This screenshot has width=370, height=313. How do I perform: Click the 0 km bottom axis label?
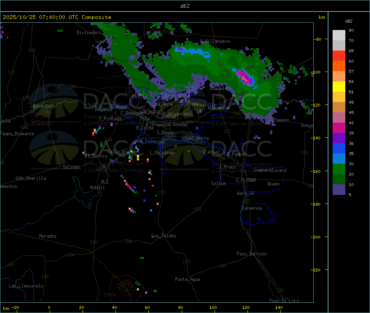[49, 307]
